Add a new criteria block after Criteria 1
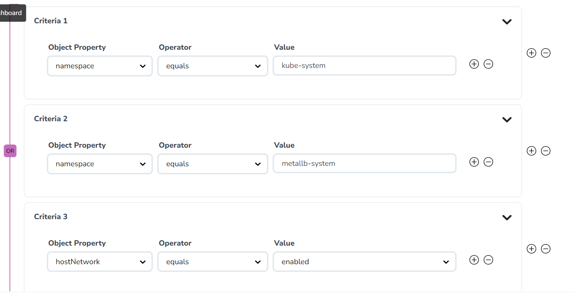Image resolution: width=575 pixels, height=293 pixels. (x=531, y=53)
